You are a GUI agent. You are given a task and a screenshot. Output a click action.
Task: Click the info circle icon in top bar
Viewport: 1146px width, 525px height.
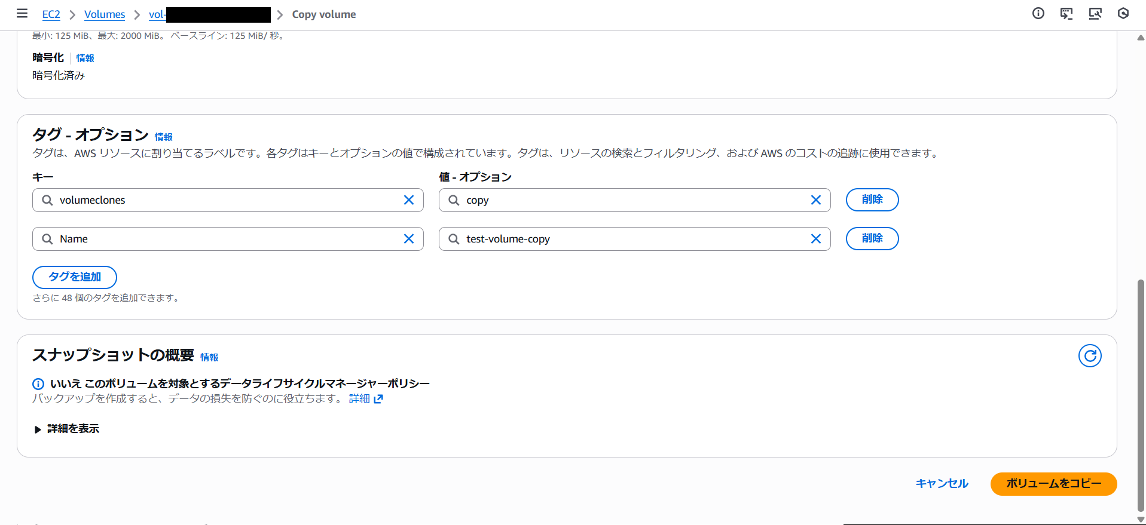pyautogui.click(x=1038, y=14)
